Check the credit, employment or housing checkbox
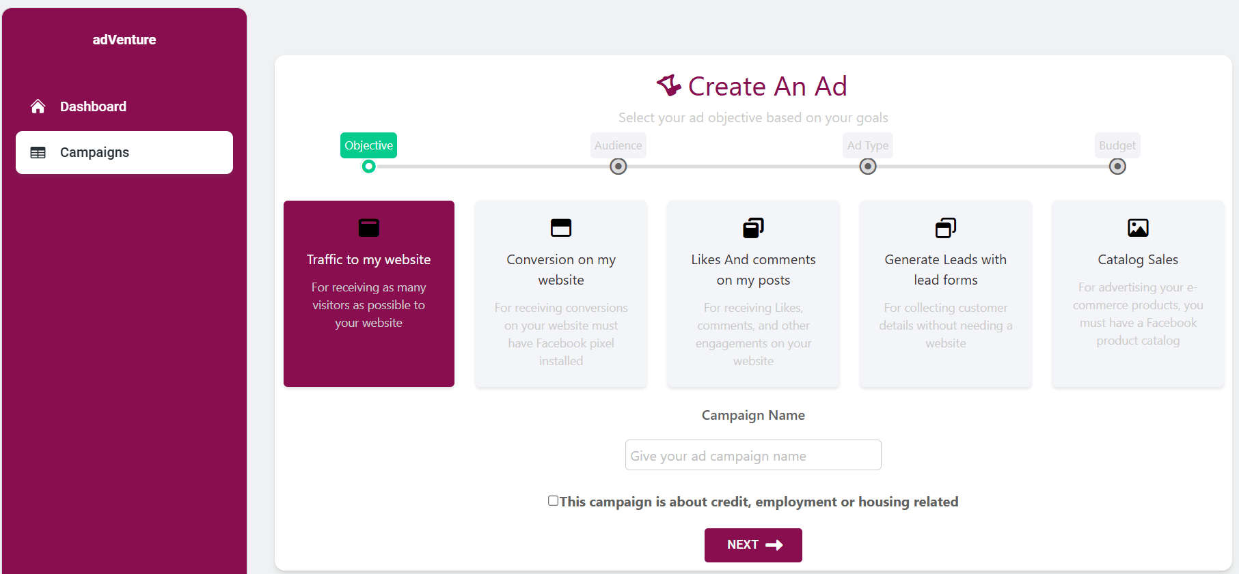1239x574 pixels. 554,501
